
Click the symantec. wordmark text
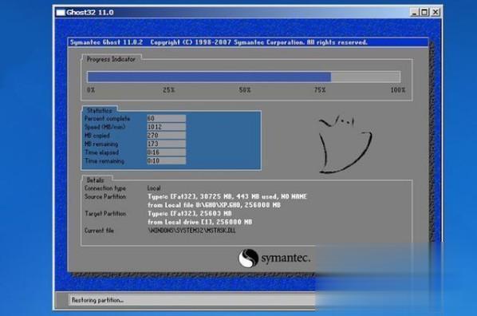click(x=286, y=259)
